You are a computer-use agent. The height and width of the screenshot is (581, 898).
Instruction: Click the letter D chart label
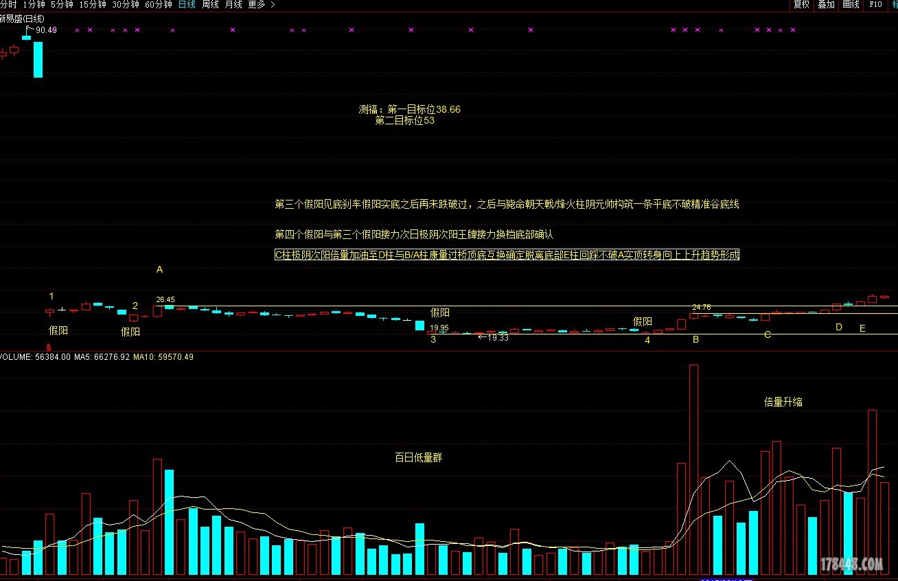pos(838,328)
